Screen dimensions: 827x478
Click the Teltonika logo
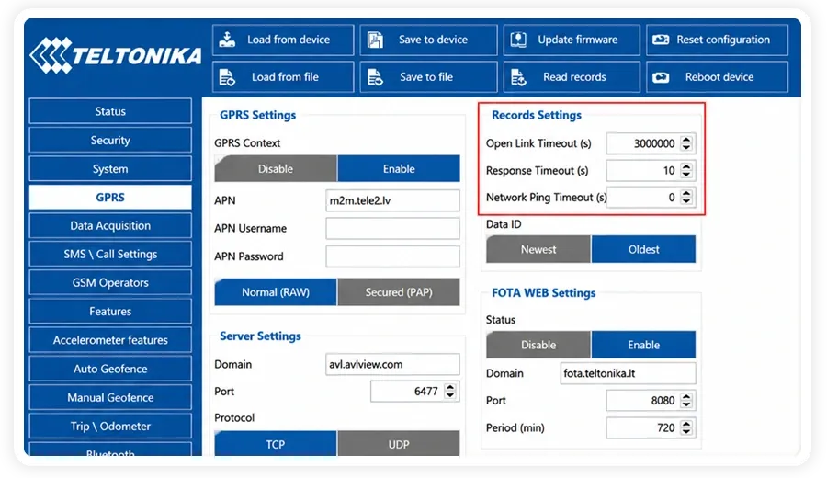pos(116,55)
